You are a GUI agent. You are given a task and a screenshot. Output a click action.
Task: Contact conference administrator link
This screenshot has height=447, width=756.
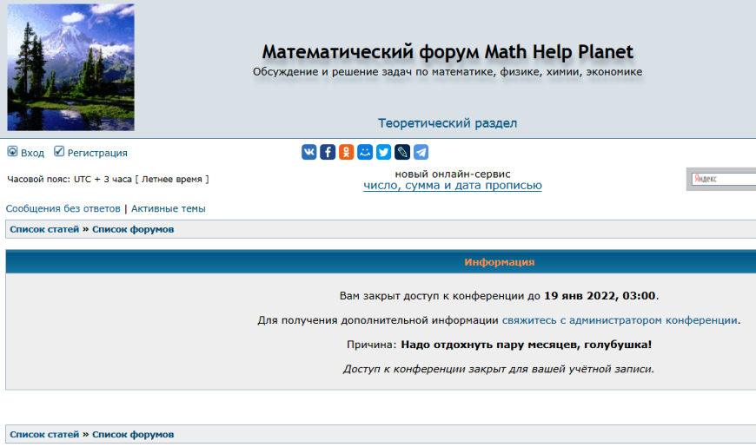pos(620,320)
